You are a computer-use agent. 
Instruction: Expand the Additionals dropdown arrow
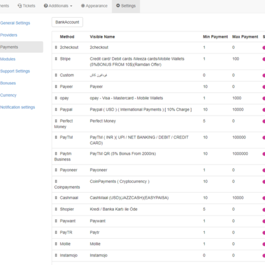click(71, 6)
